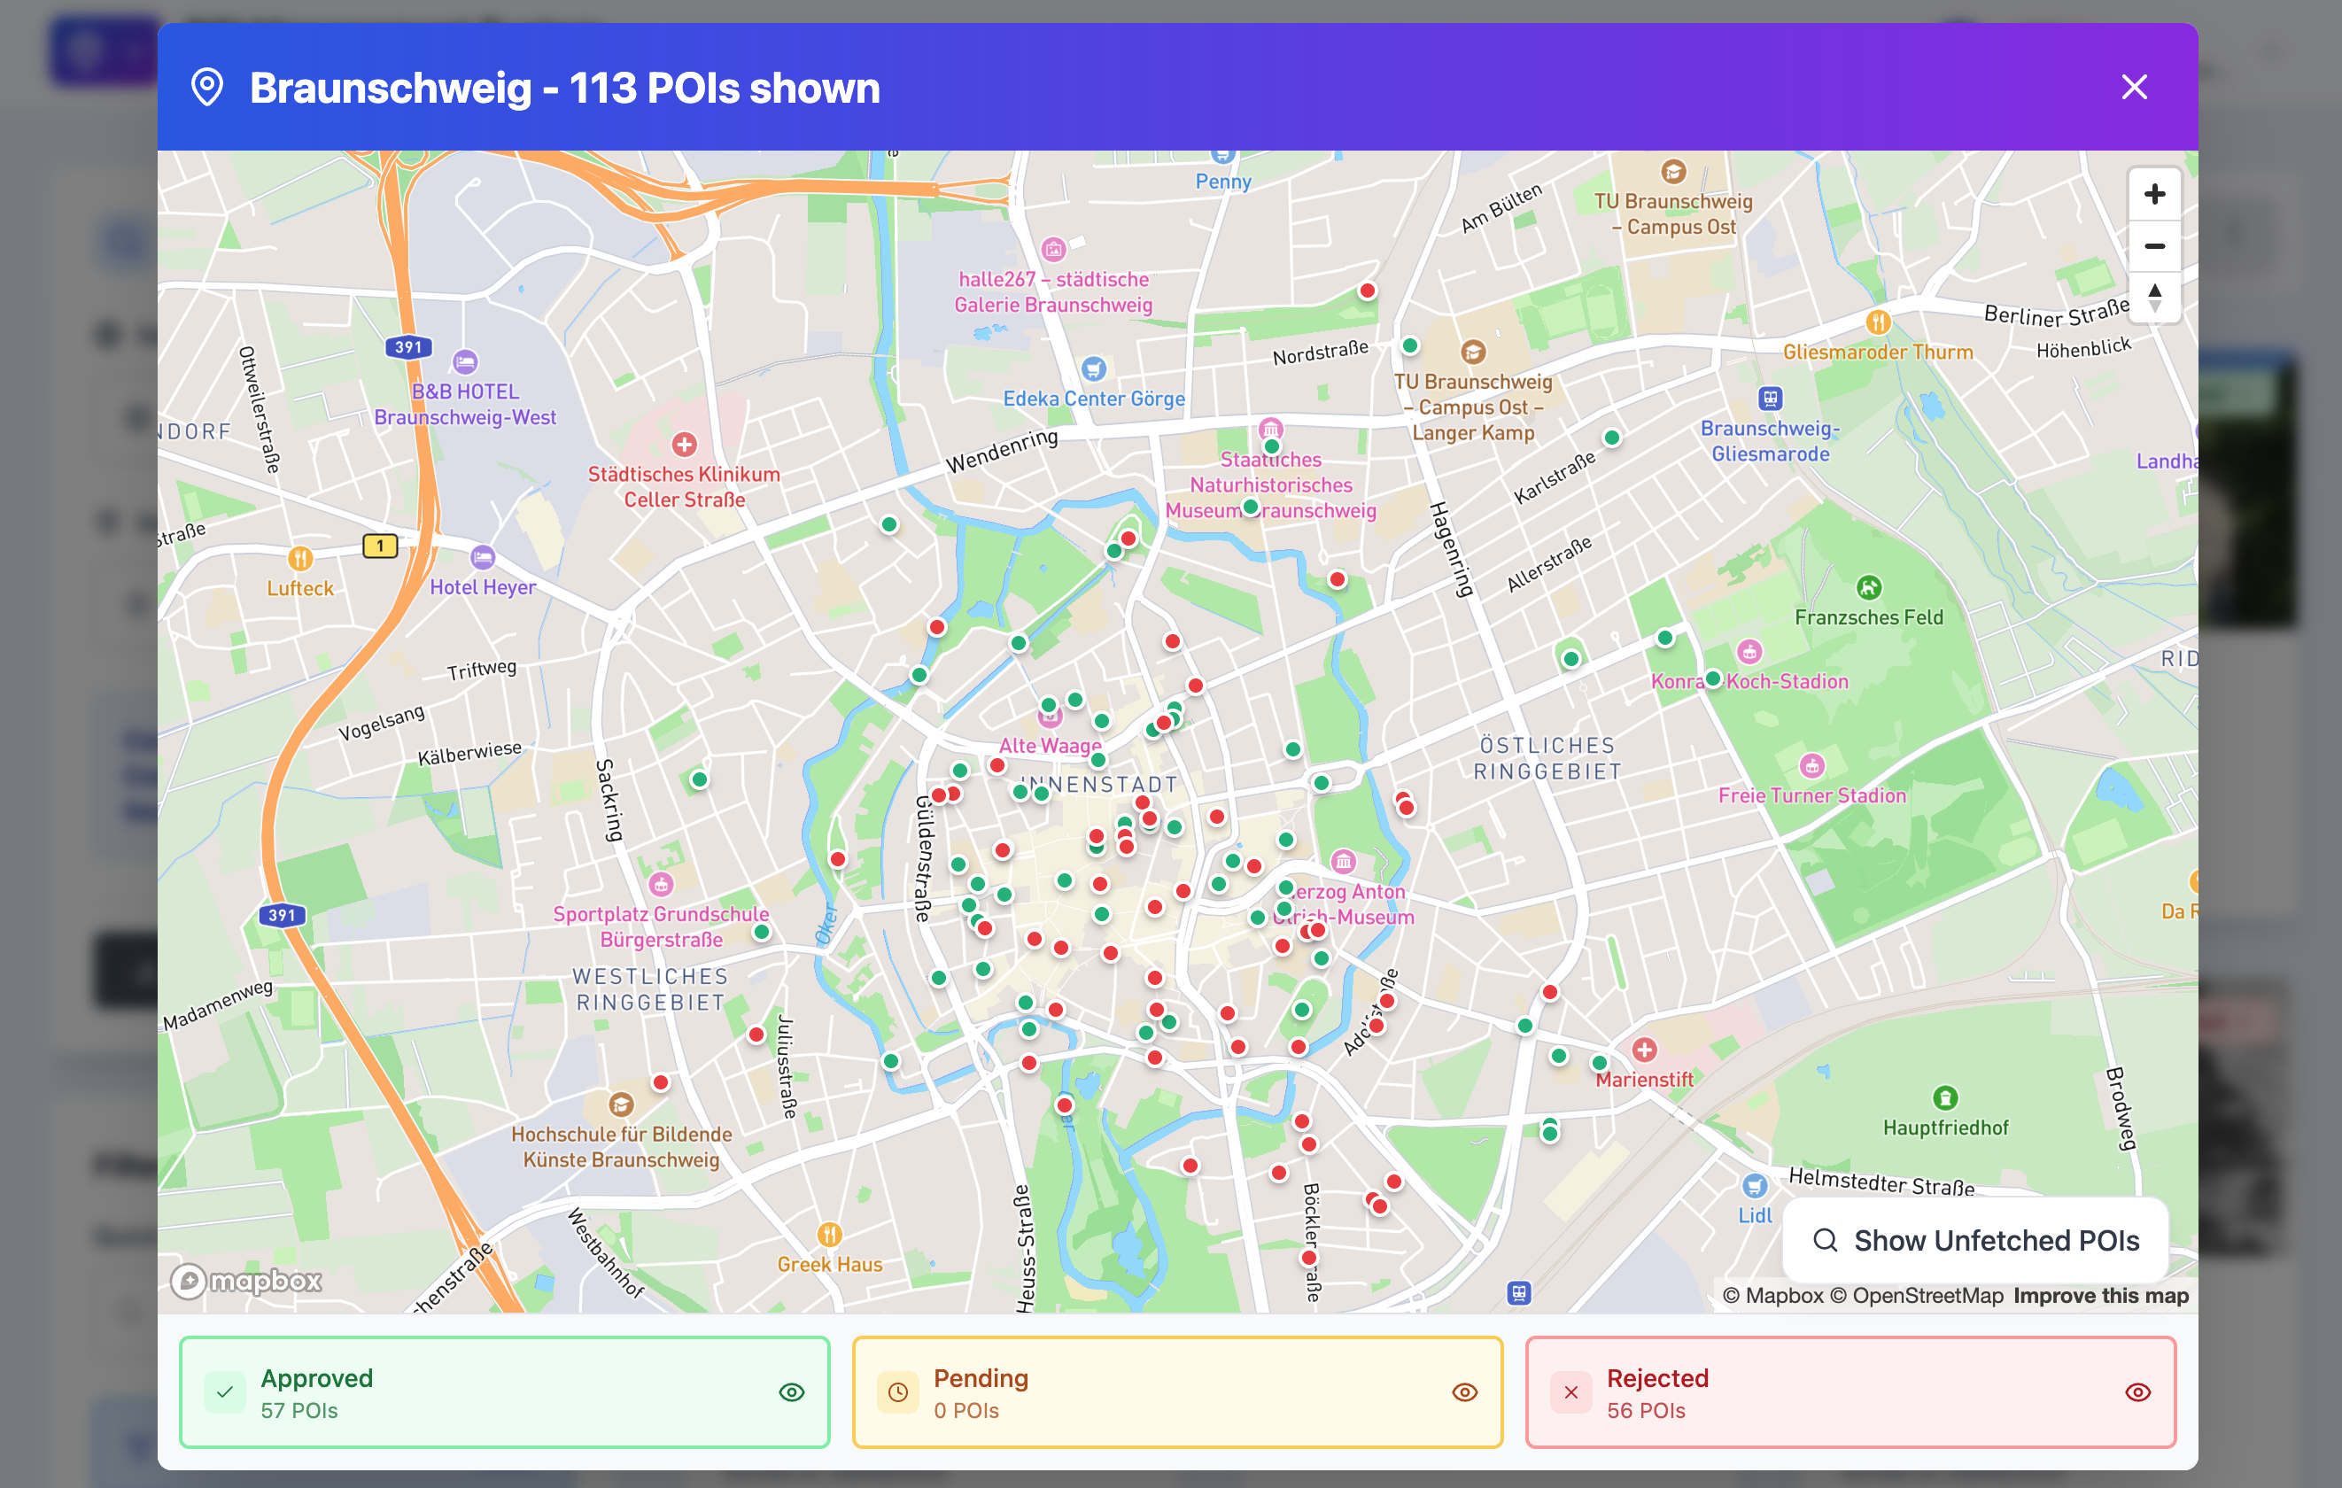Click the map zoom in plus button
This screenshot has width=2342, height=1488.
point(2154,195)
